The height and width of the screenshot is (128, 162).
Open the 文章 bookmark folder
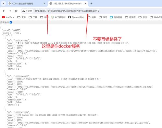[x=21, y=17]
